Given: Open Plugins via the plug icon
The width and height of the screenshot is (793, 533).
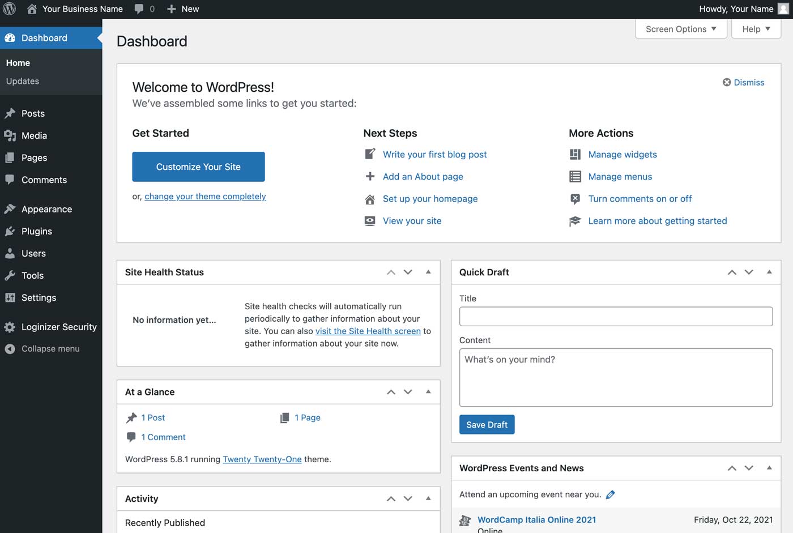Looking at the screenshot, I should 11,231.
